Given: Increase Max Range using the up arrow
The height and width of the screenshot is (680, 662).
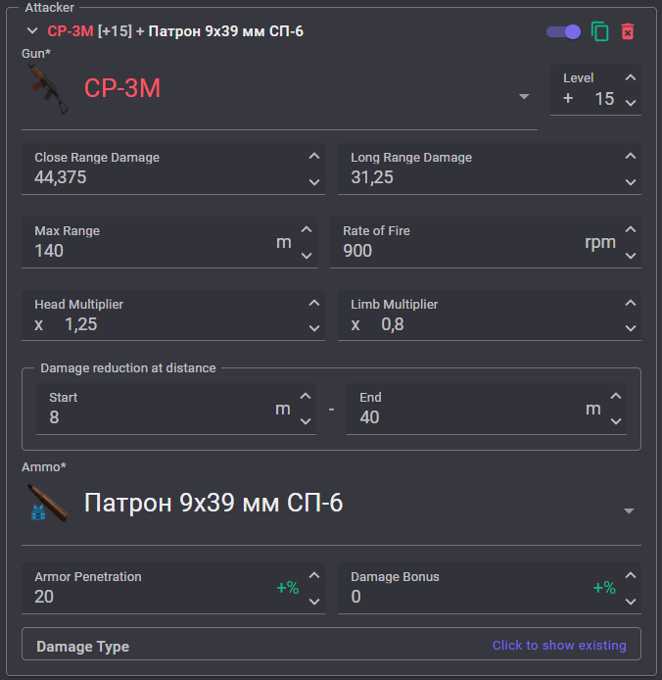Looking at the screenshot, I should [307, 229].
